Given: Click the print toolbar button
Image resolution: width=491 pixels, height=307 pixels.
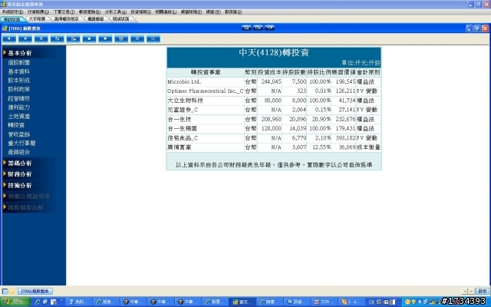Looking at the screenshot, I should (x=121, y=38).
